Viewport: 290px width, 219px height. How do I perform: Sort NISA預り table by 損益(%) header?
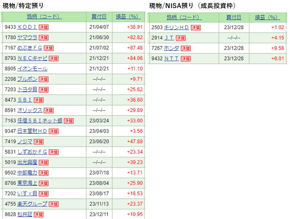[267, 17]
